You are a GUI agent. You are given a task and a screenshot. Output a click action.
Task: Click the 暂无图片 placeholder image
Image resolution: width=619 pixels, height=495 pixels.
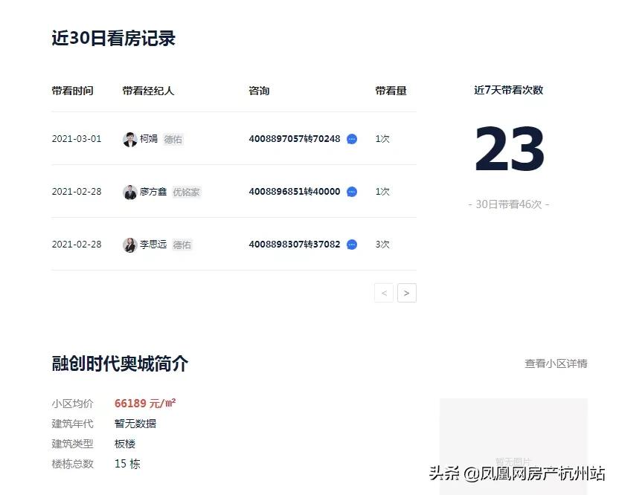click(513, 446)
